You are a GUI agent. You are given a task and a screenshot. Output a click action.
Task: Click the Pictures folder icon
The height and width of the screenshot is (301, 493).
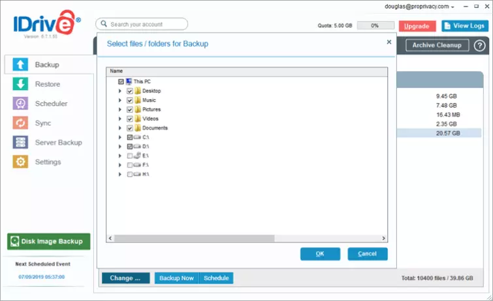(x=138, y=109)
